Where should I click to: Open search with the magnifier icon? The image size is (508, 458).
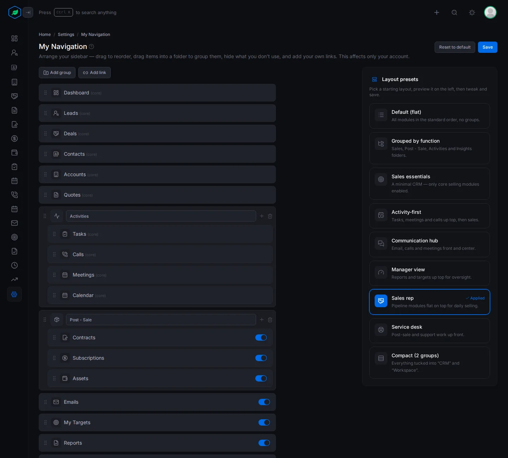point(454,12)
